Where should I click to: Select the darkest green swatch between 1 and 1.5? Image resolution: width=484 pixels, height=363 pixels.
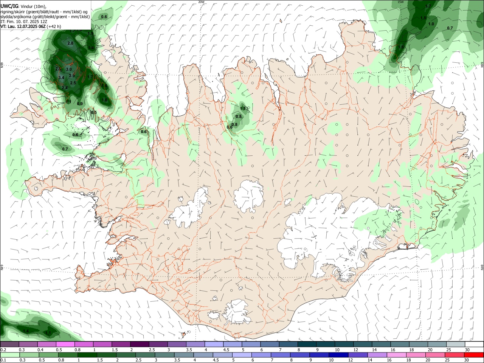[87, 355]
